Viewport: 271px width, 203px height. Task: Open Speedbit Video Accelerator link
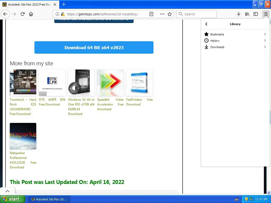tap(110, 104)
